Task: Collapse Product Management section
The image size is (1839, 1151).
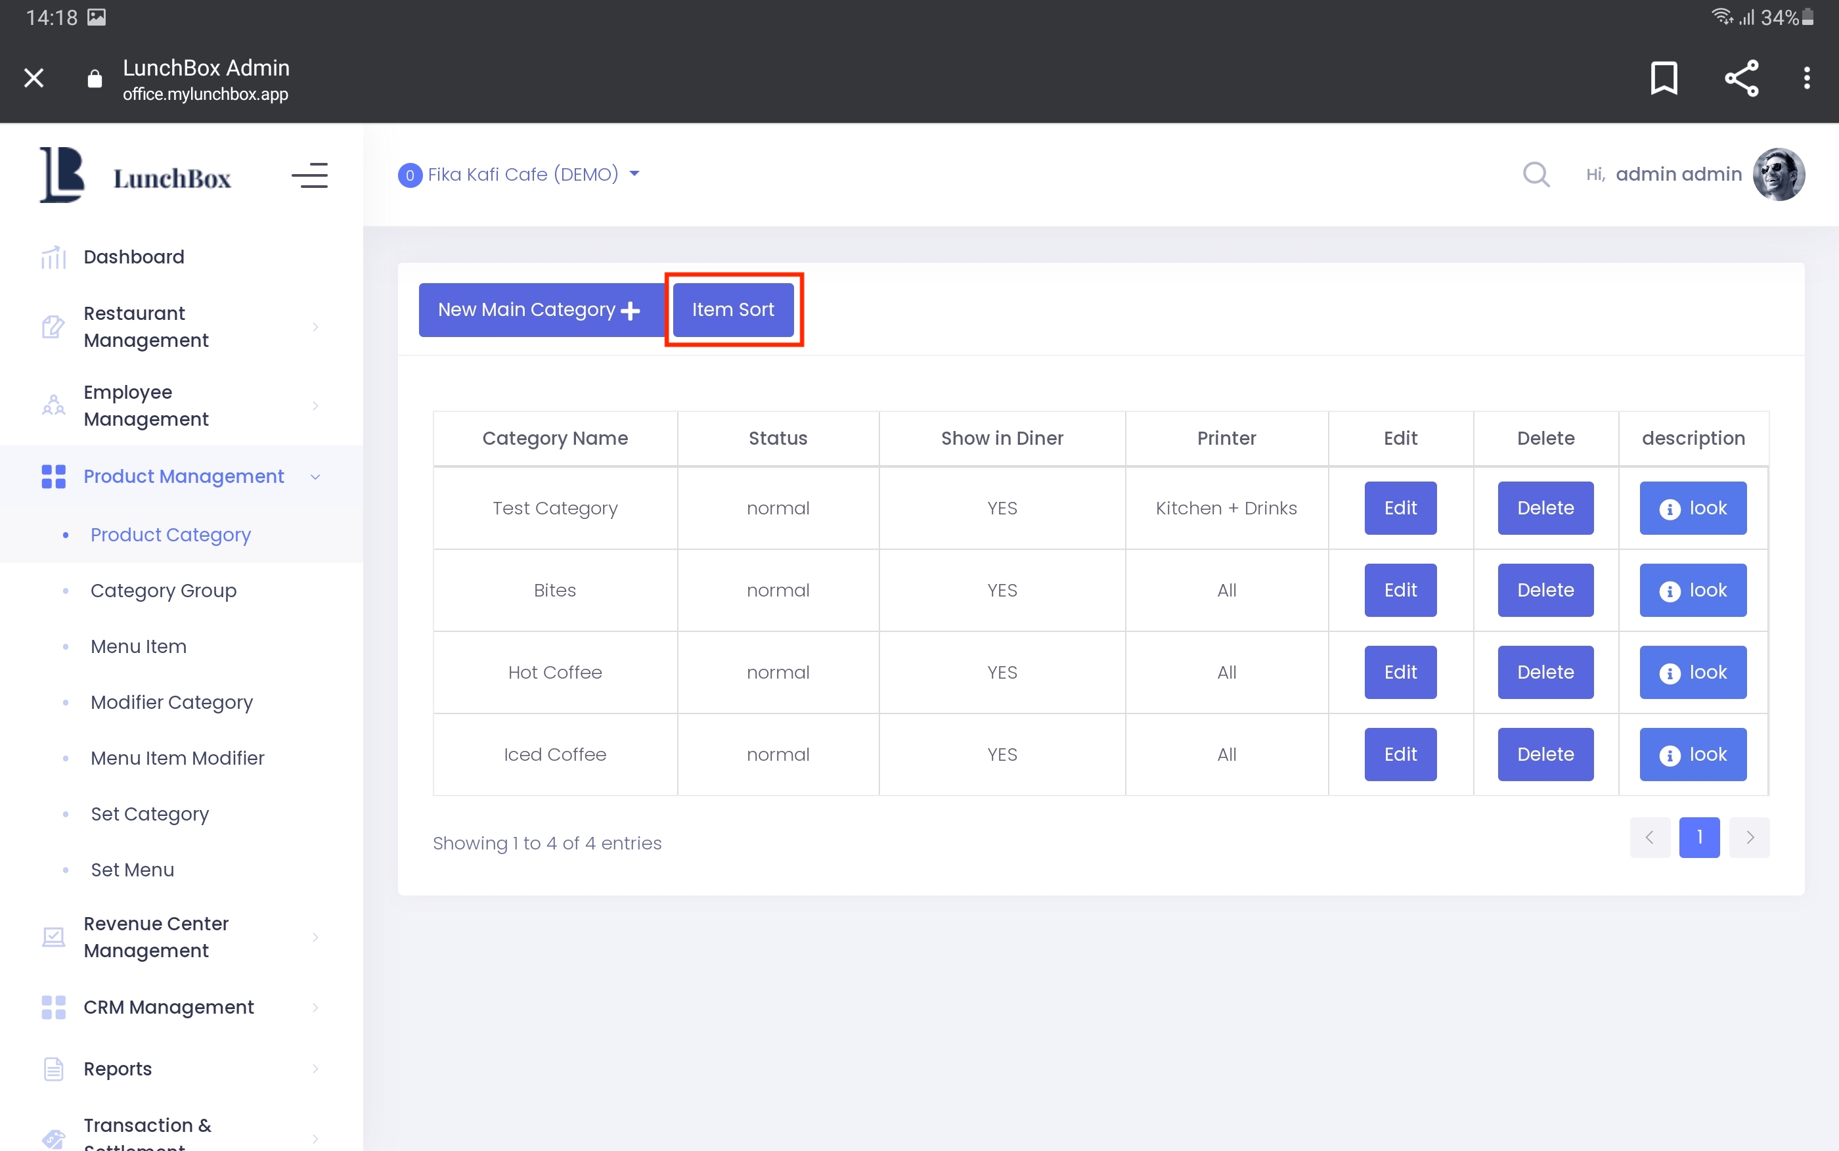Action: pos(183,476)
